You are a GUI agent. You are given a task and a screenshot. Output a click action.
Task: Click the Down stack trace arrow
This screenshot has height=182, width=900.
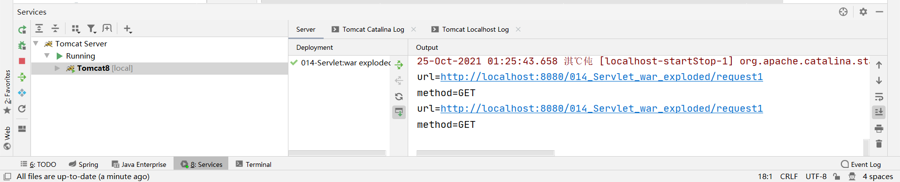(x=879, y=81)
